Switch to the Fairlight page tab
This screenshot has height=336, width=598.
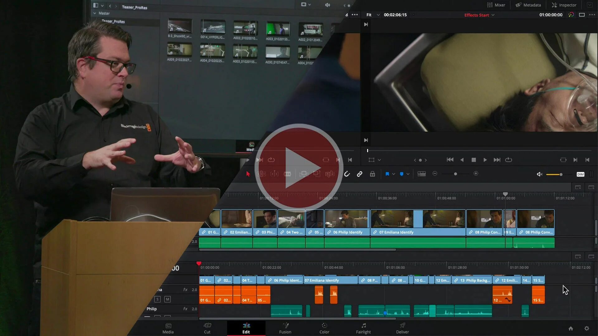point(363,328)
